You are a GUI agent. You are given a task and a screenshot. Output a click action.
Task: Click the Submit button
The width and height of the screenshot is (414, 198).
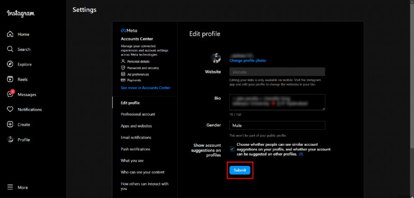pos(240,170)
